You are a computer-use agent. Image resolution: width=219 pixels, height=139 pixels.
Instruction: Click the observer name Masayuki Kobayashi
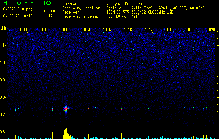tap(125, 4)
